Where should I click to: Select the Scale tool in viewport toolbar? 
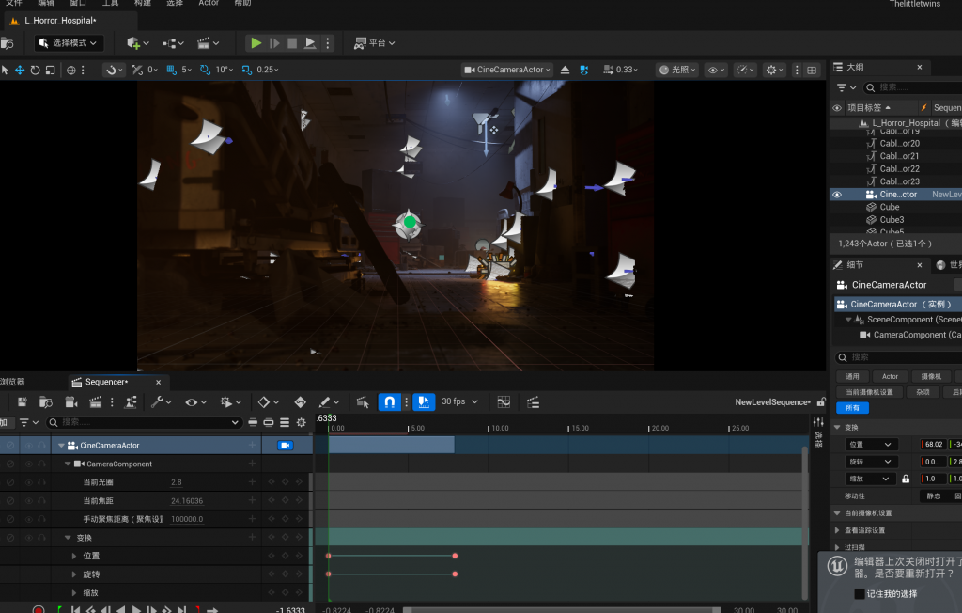click(51, 70)
